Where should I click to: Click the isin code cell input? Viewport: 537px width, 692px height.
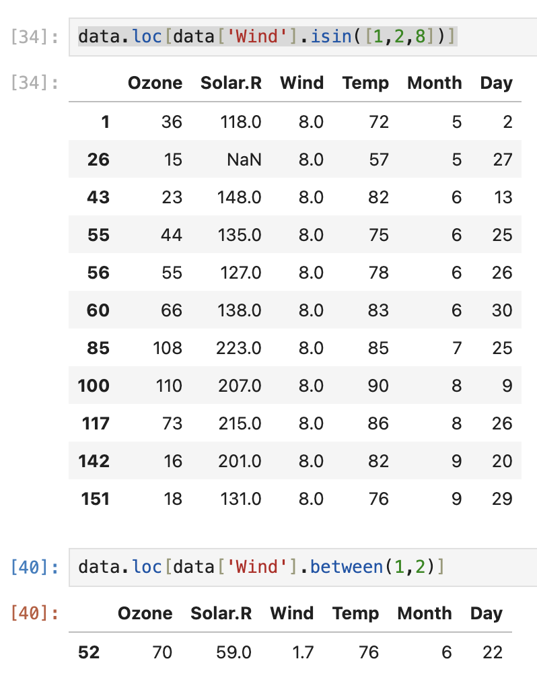(x=303, y=36)
